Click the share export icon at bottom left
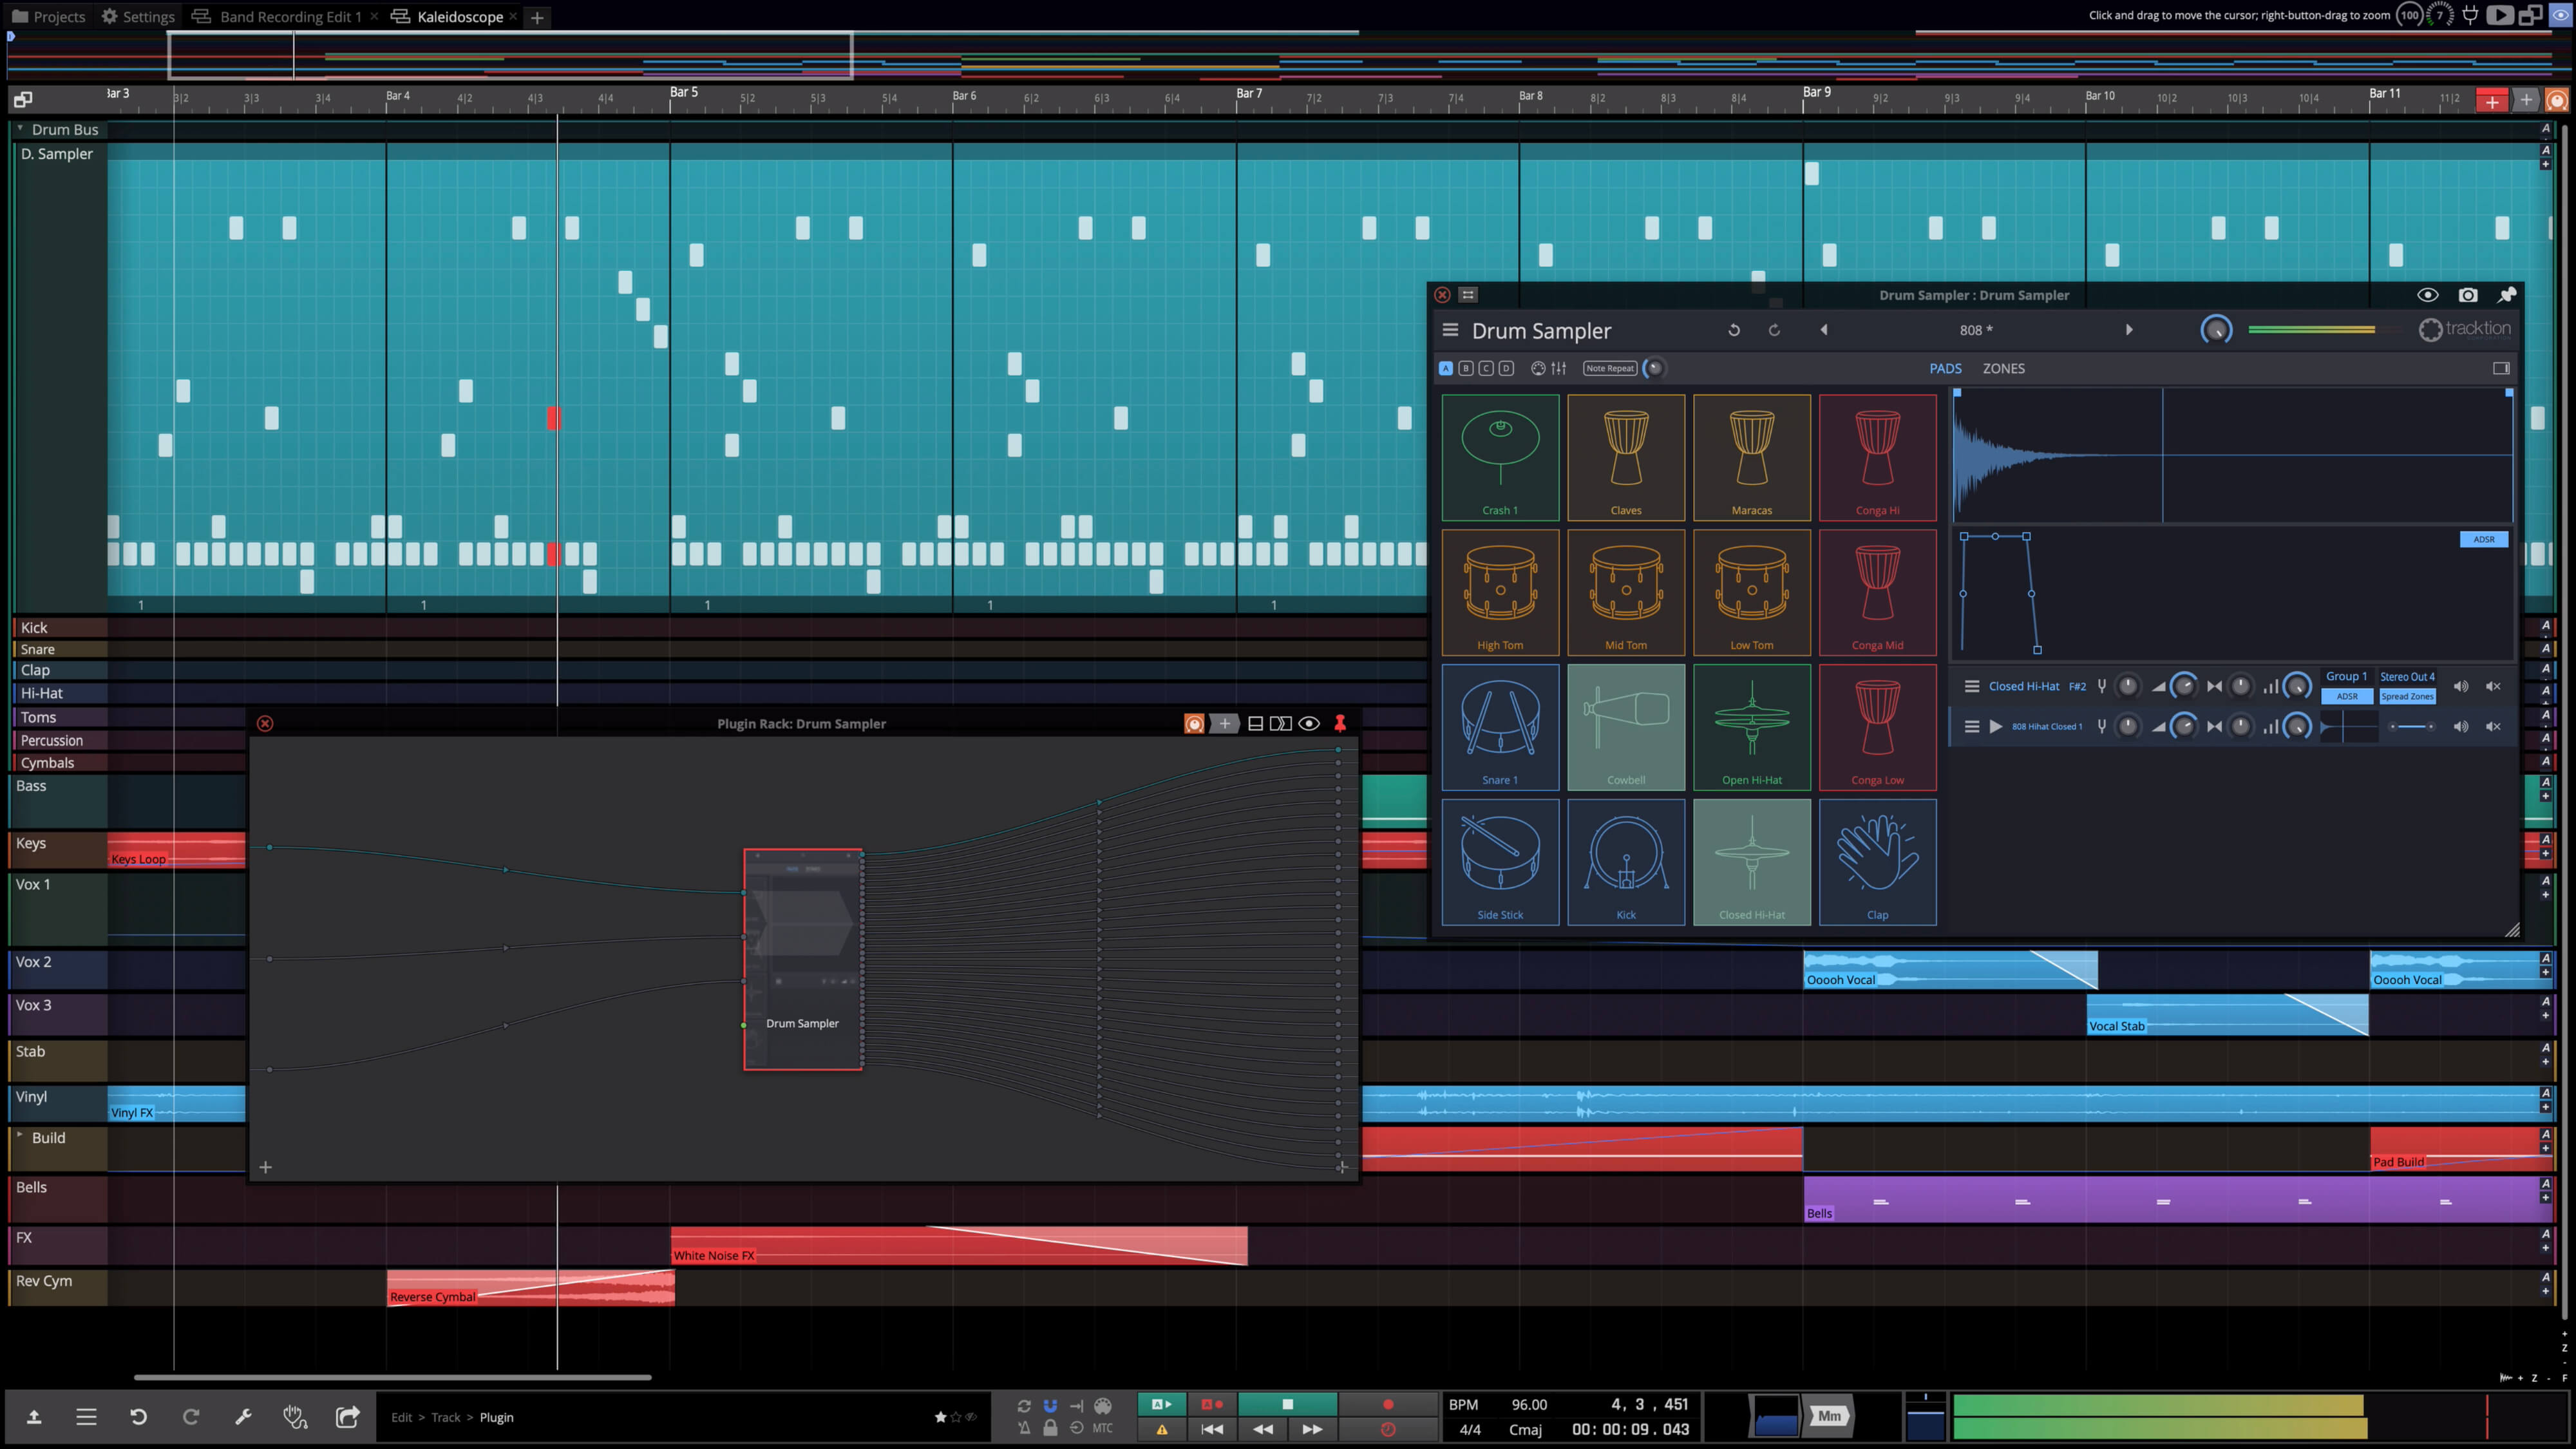Image resolution: width=2576 pixels, height=1449 pixels. (347, 1416)
